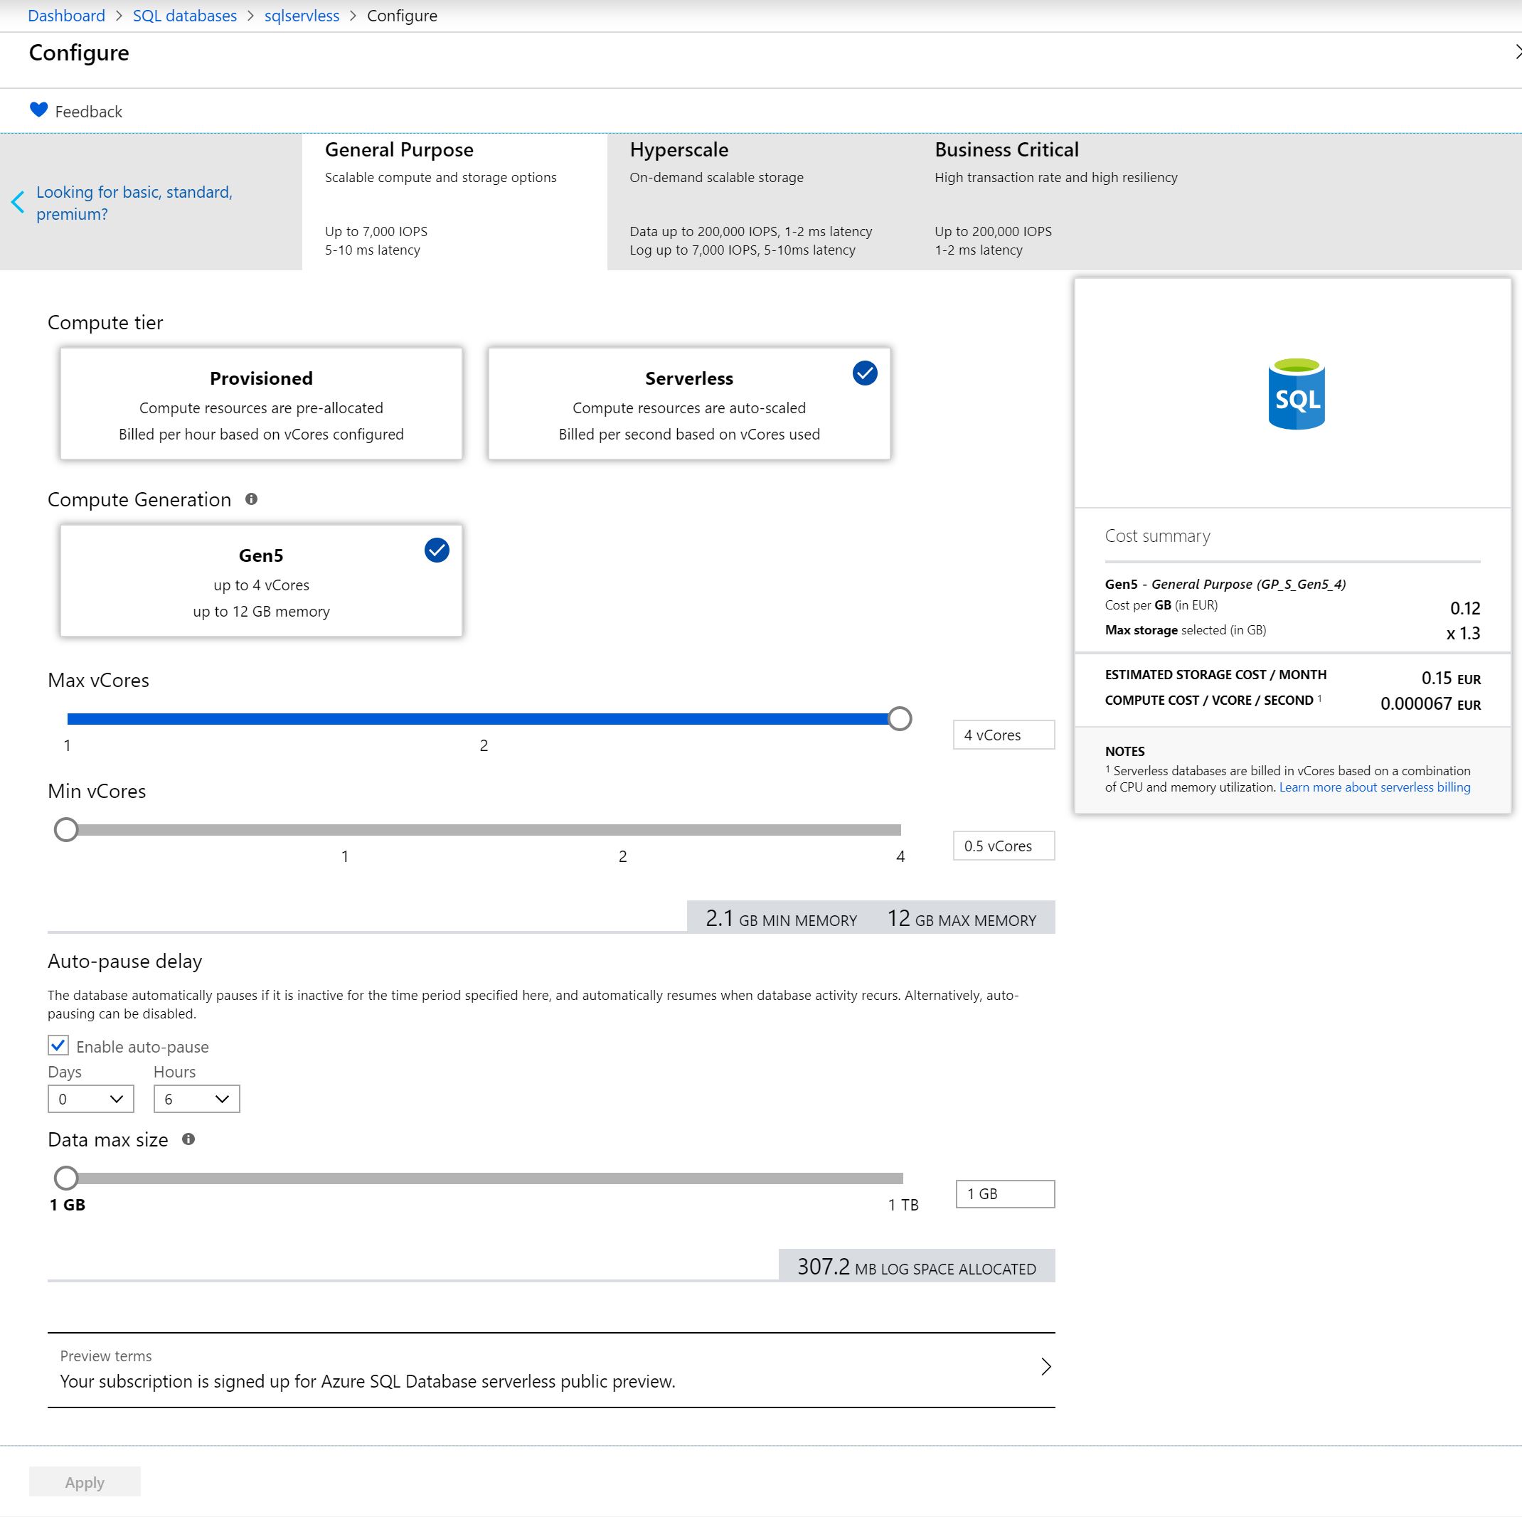This screenshot has height=1517, width=1522.
Task: Click the Gen5 selected checkmark badge
Action: click(x=437, y=550)
